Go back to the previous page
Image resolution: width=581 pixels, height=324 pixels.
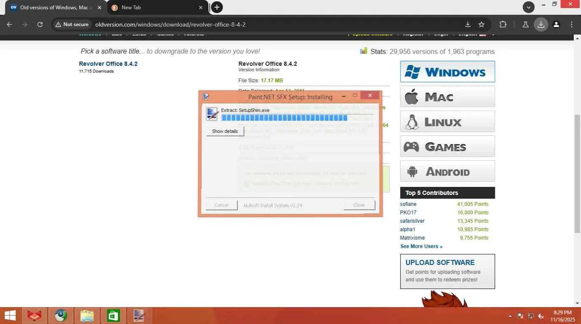pyautogui.click(x=9, y=24)
